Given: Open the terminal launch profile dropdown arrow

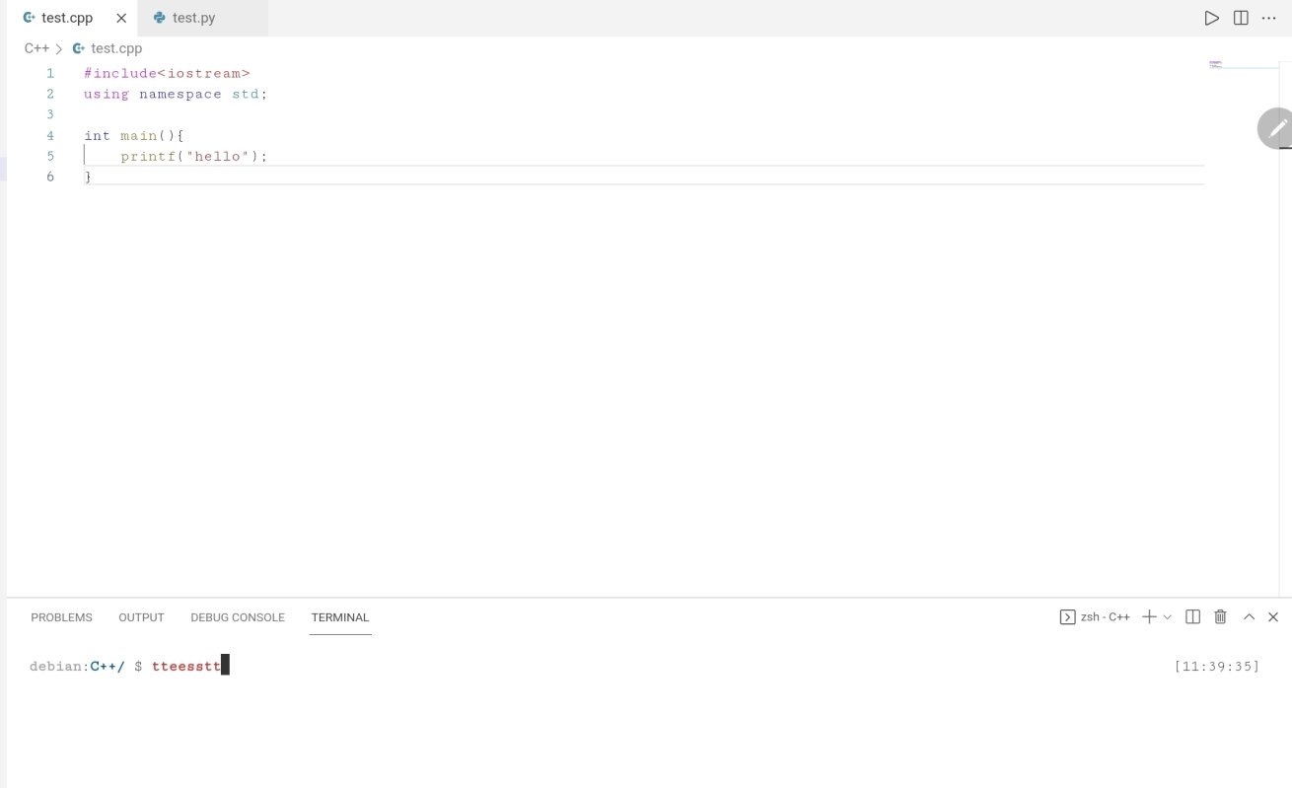Looking at the screenshot, I should [1168, 617].
